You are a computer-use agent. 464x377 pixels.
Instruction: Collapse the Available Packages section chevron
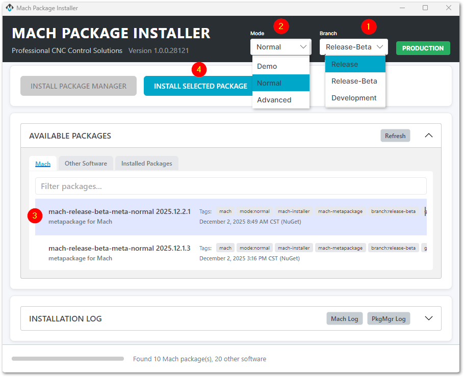pos(428,136)
